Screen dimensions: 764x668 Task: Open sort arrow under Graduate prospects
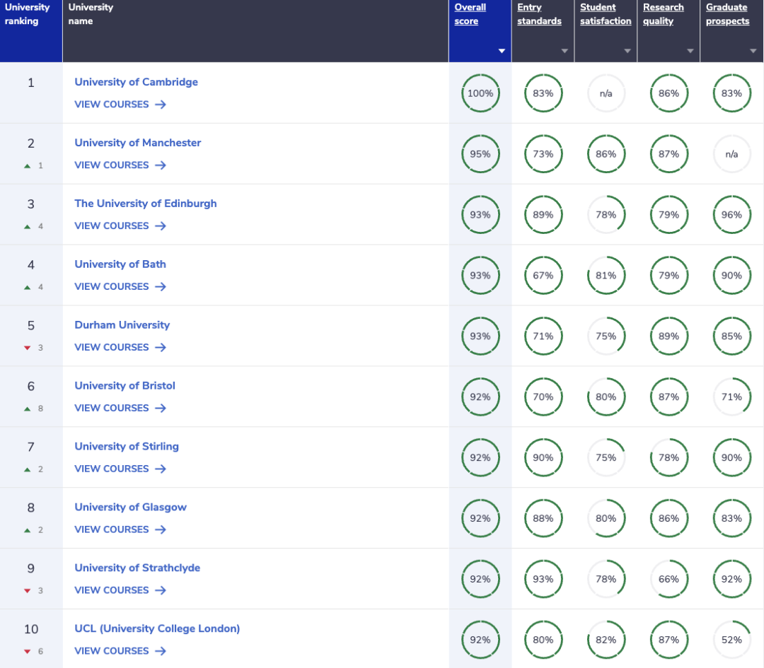[753, 51]
